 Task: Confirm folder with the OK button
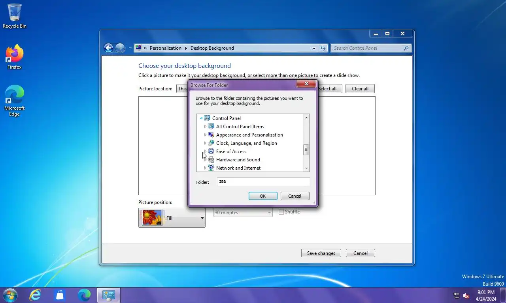click(x=263, y=196)
